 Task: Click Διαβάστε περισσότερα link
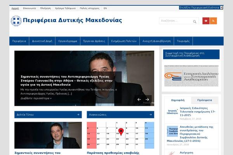[36, 98]
